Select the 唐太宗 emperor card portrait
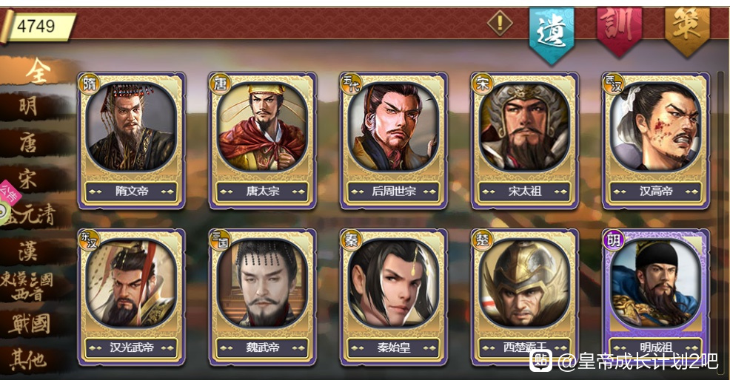730x380 pixels. point(262,126)
